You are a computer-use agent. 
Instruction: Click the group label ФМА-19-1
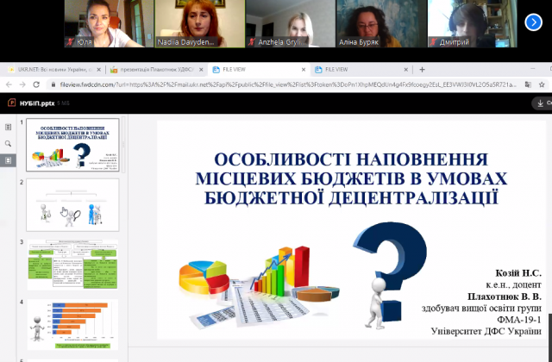click(x=519, y=320)
